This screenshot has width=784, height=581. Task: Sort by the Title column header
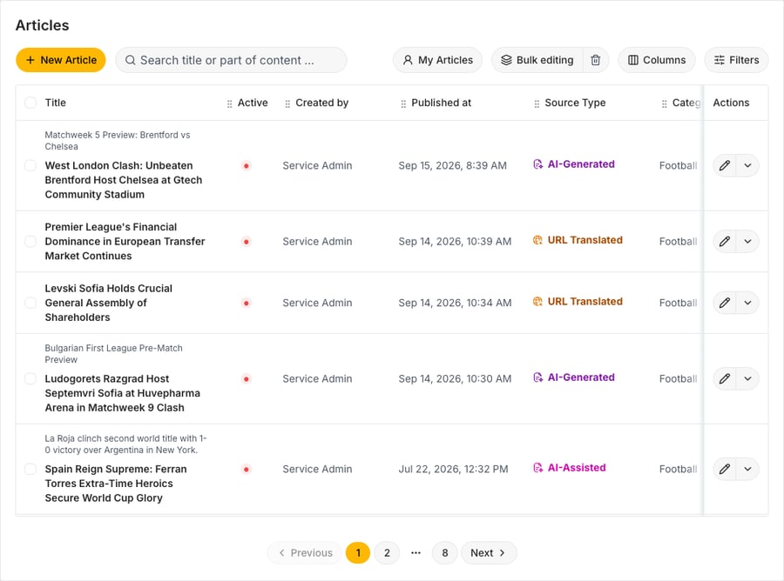point(56,103)
